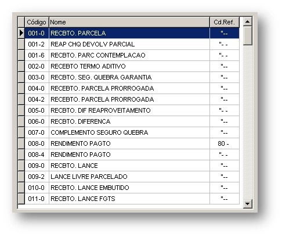Click the scrollbar down arrow button
The image size is (282, 237).
(247, 204)
